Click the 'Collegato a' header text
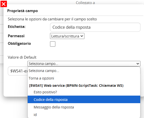Viewport: 144px width, 118px height. (85, 3)
